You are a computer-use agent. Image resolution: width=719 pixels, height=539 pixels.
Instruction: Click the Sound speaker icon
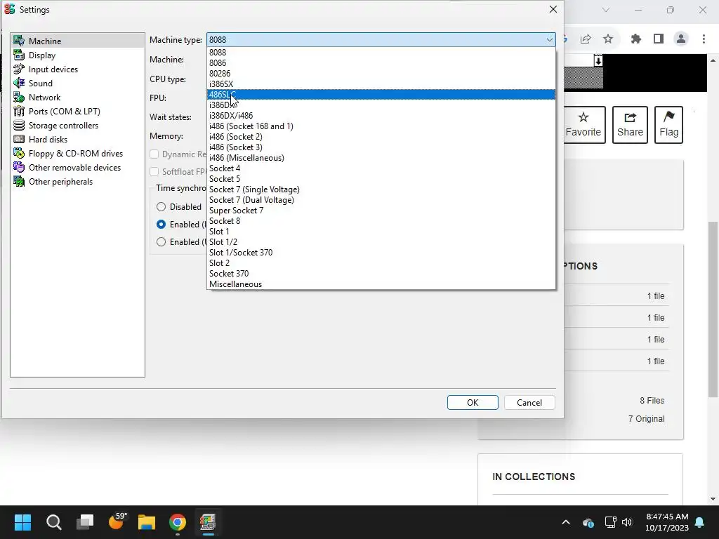(19, 83)
